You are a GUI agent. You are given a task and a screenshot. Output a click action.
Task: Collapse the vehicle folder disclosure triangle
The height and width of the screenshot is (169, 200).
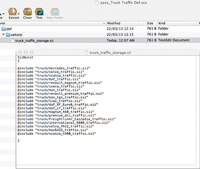tap(3, 35)
